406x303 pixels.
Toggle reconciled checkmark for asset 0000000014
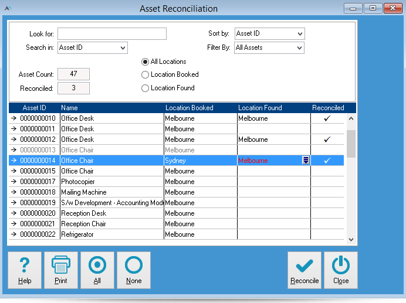(x=327, y=161)
